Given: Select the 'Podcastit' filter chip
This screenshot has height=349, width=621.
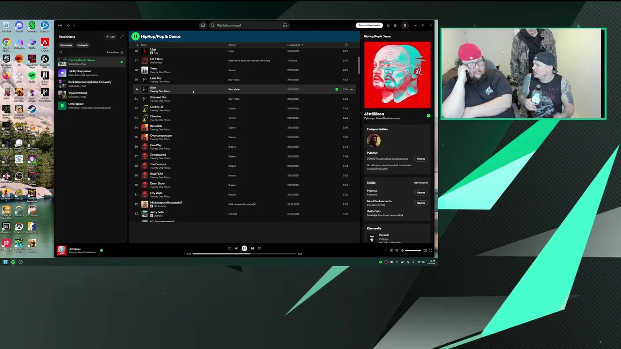Looking at the screenshot, I should pyautogui.click(x=82, y=45).
